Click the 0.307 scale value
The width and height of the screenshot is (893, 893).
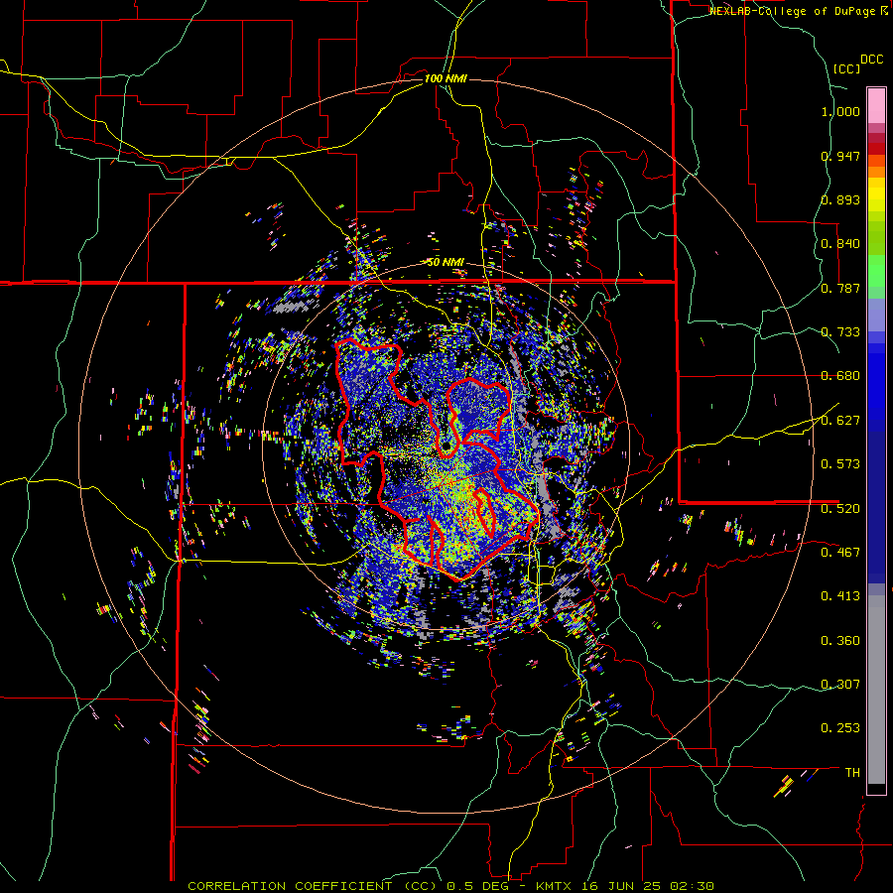[840, 685]
